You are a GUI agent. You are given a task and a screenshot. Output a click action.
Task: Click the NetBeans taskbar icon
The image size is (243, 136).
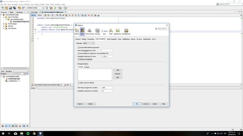[40, 133]
